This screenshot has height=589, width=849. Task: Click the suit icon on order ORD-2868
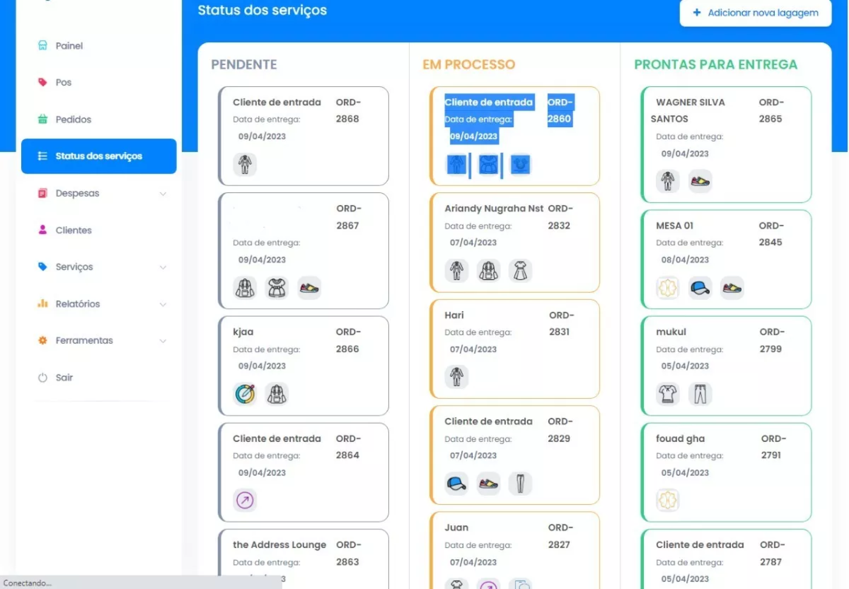click(x=245, y=164)
